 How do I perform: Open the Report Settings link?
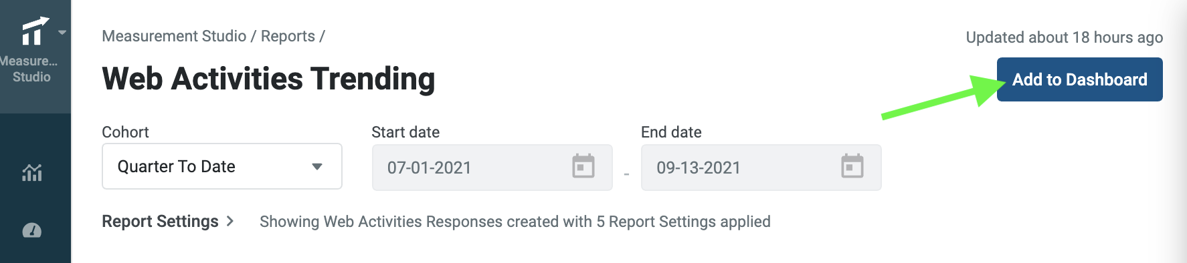160,222
